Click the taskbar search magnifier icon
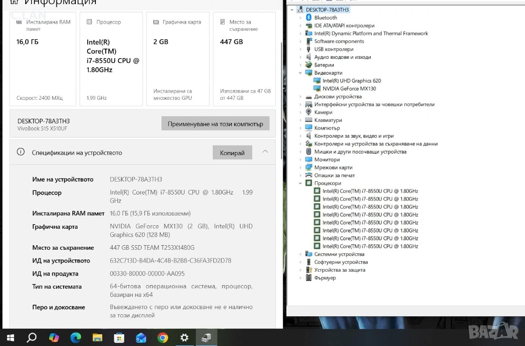 pyautogui.click(x=32, y=337)
